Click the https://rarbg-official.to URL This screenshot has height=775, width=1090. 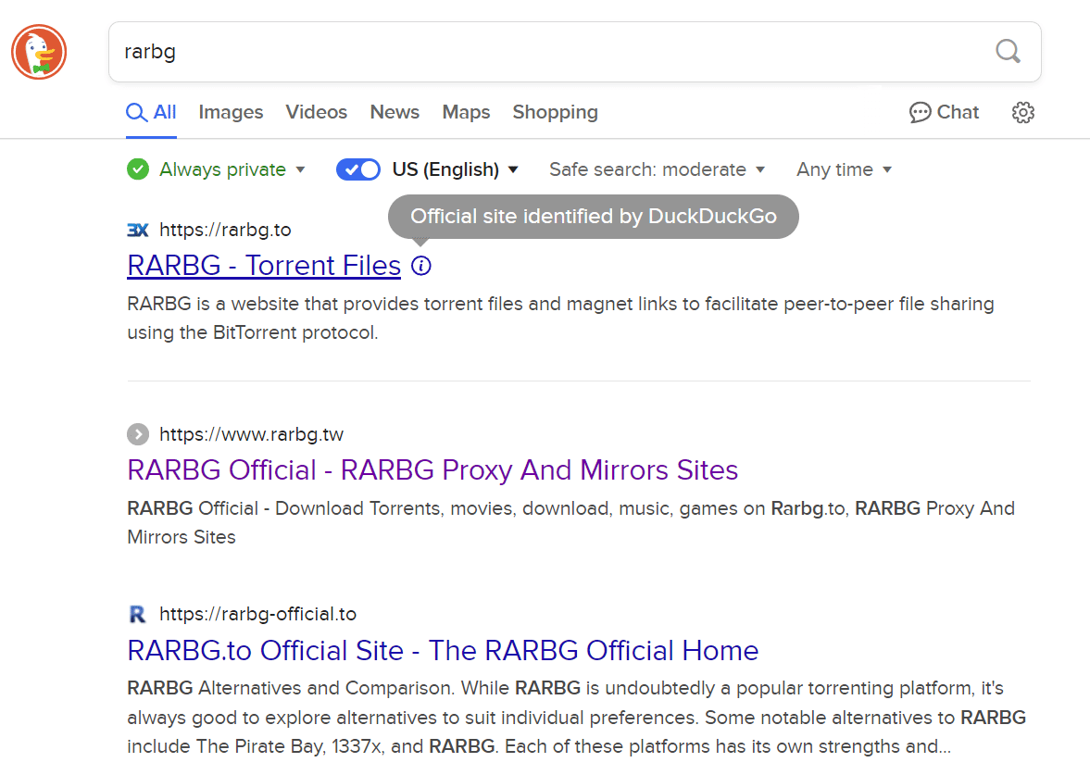coord(257,614)
